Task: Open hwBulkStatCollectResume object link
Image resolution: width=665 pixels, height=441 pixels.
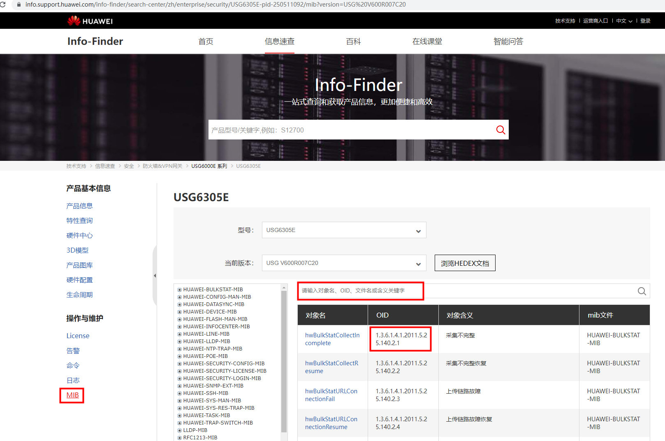Action: click(331, 367)
